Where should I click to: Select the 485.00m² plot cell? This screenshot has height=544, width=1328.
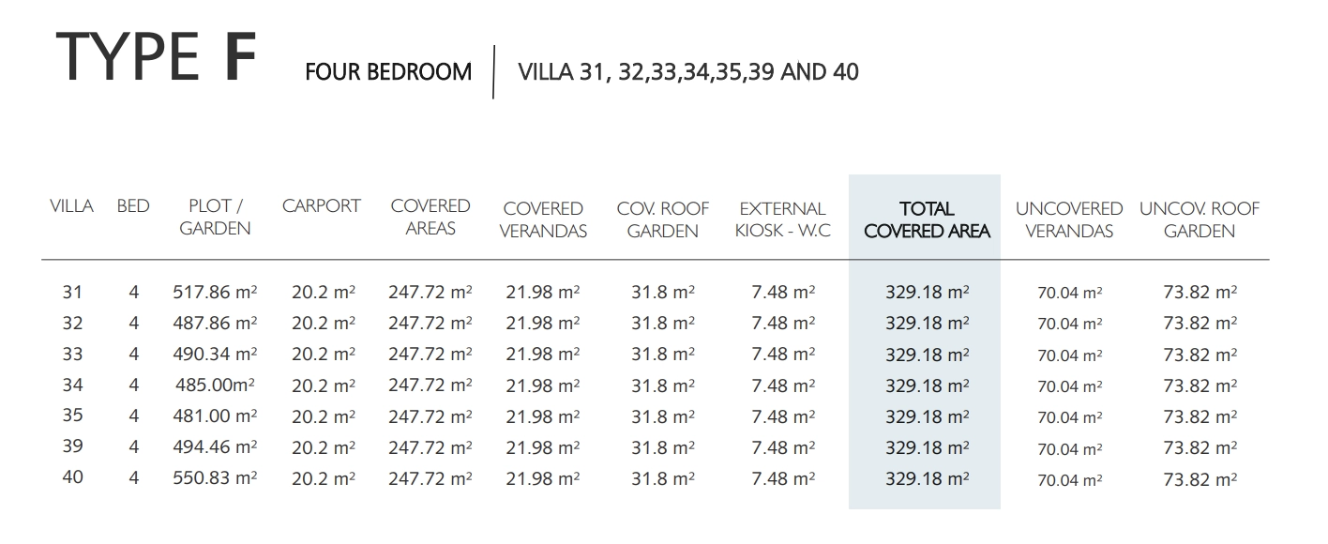pos(215,385)
